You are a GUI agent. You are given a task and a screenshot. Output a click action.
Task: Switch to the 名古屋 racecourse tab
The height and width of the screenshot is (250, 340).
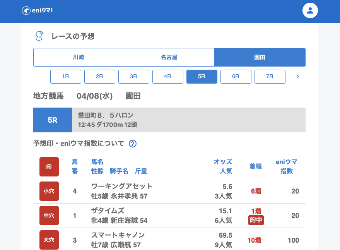pos(169,57)
